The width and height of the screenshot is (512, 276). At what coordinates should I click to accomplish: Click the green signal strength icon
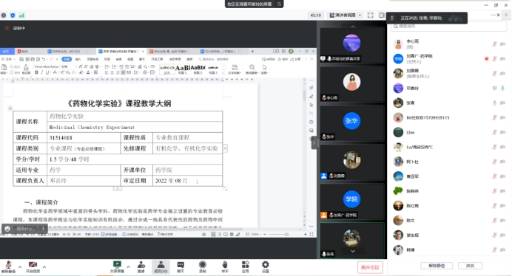[x=21, y=15]
